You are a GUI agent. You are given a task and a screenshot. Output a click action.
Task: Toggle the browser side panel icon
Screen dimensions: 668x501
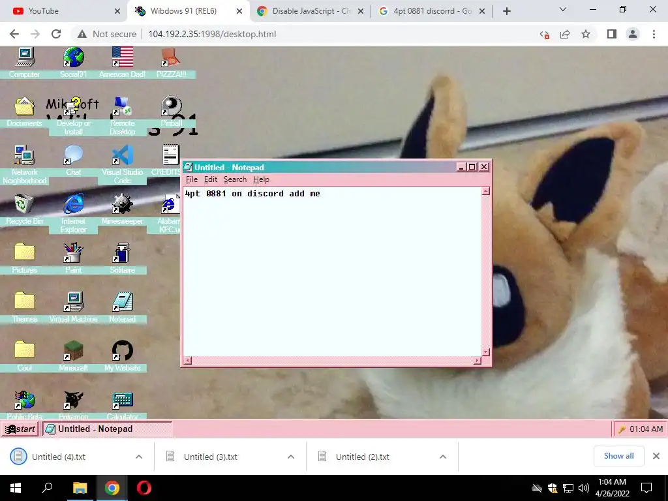[x=612, y=34]
